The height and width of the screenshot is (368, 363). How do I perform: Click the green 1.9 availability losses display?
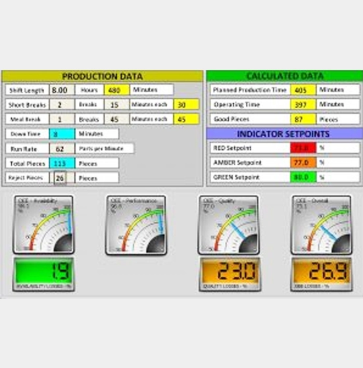pyautogui.click(x=43, y=274)
